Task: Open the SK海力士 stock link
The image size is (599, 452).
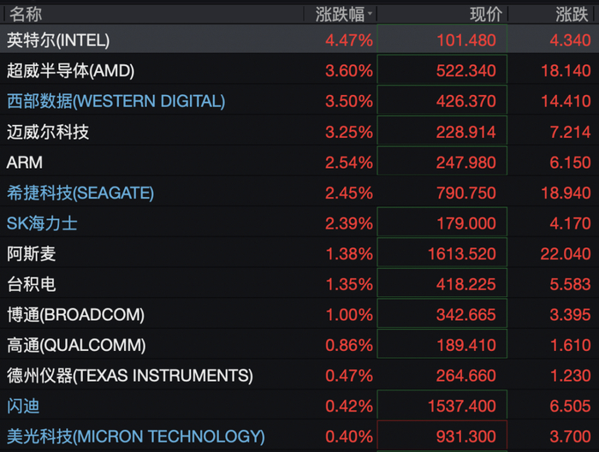Action: (42, 223)
